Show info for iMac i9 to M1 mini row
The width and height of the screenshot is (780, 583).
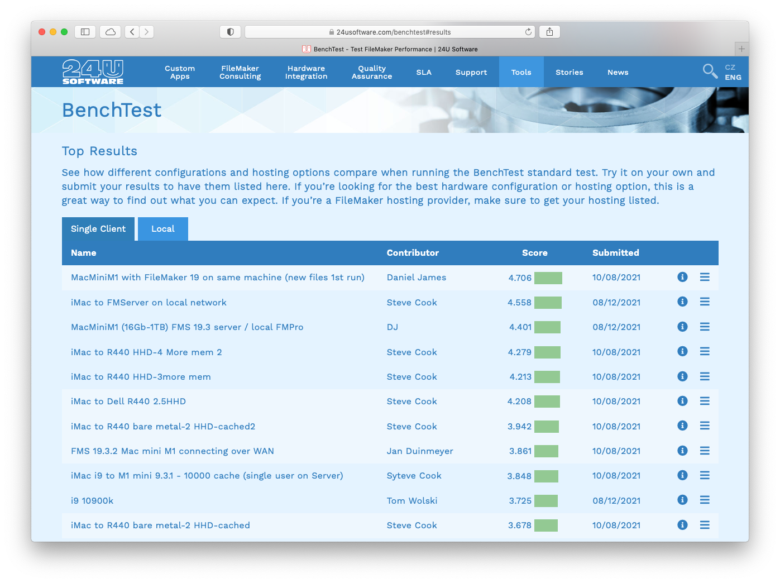point(682,475)
